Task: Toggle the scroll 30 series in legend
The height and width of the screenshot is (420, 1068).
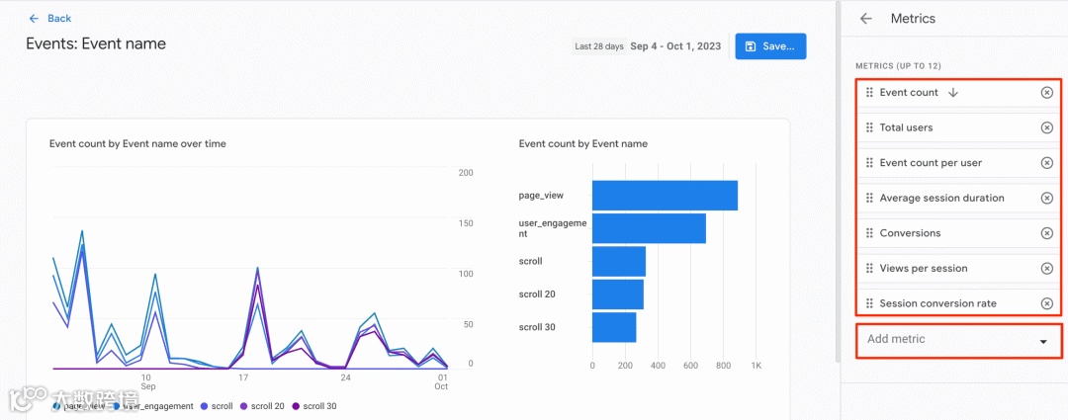Action: click(x=314, y=406)
